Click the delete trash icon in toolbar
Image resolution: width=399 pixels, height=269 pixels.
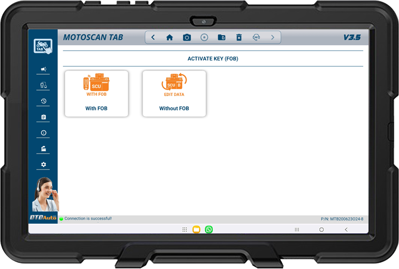(239, 38)
